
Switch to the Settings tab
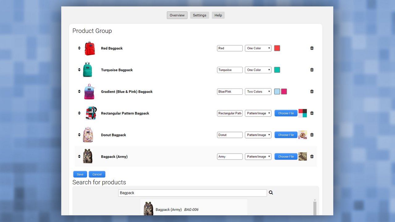(x=199, y=15)
